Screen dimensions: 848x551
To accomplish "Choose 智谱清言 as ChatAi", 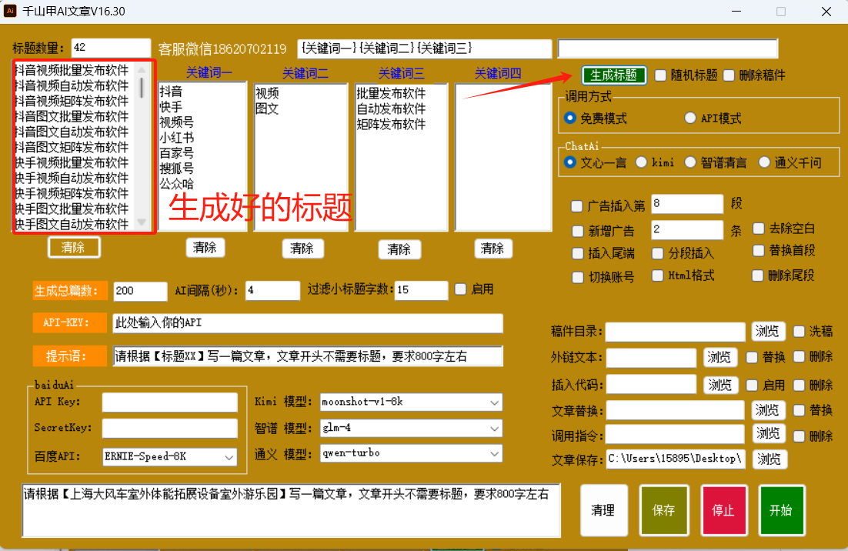I will [690, 162].
